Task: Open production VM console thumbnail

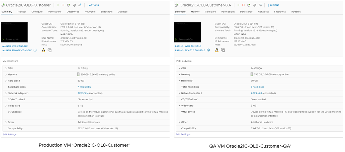Action: tap(14, 32)
